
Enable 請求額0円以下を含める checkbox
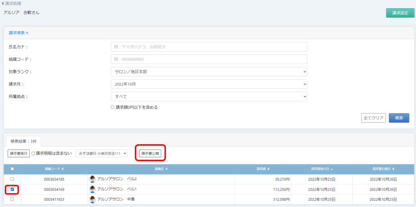tap(113, 108)
